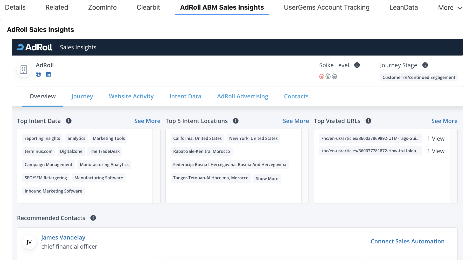This screenshot has height=260, width=473.
Task: Open the AdRoll LinkedIn profile icon
Action: 48,74
